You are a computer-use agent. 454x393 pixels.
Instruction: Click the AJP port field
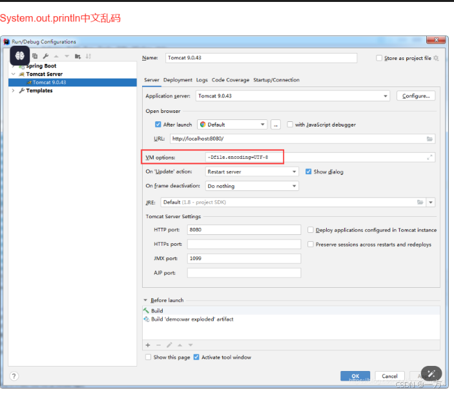[x=244, y=273]
